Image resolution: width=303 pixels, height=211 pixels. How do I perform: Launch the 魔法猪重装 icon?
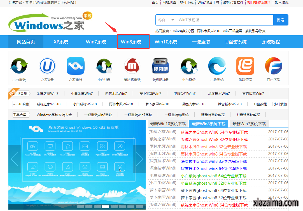(x=132, y=66)
